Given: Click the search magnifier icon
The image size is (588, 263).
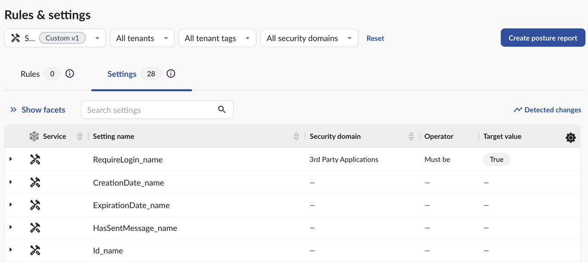Looking at the screenshot, I should click(222, 110).
